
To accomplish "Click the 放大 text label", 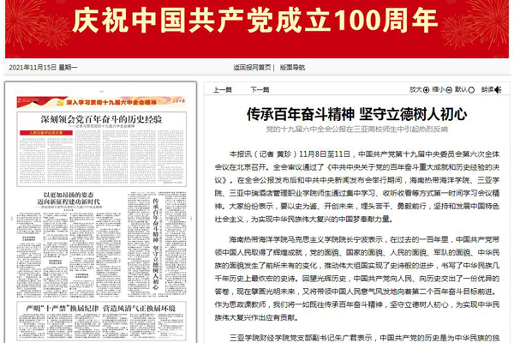I will pyautogui.click(x=415, y=88).
